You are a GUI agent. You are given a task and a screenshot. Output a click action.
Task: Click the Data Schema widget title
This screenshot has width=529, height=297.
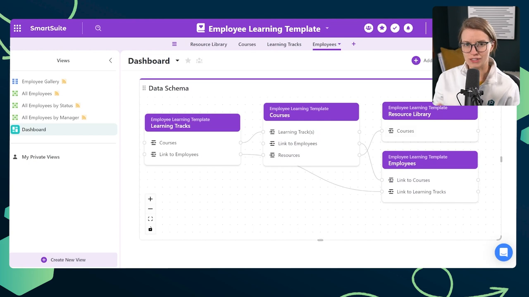(169, 88)
